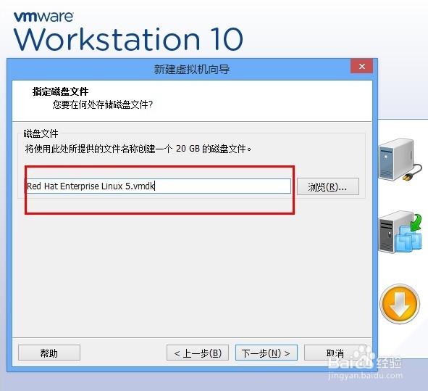Click the 20 GB disk file description text
Viewport: 428px width, 391px height.
pos(138,149)
